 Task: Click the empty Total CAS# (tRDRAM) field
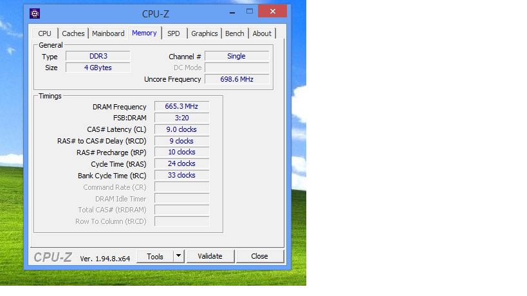pyautogui.click(x=182, y=210)
